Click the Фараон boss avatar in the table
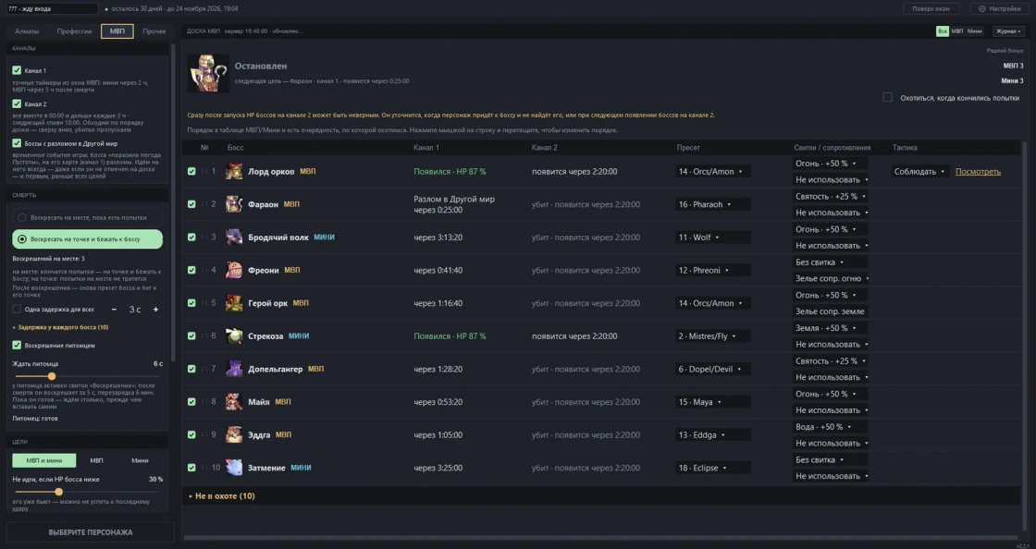Screen dimensions: 1036x549 click(234, 204)
